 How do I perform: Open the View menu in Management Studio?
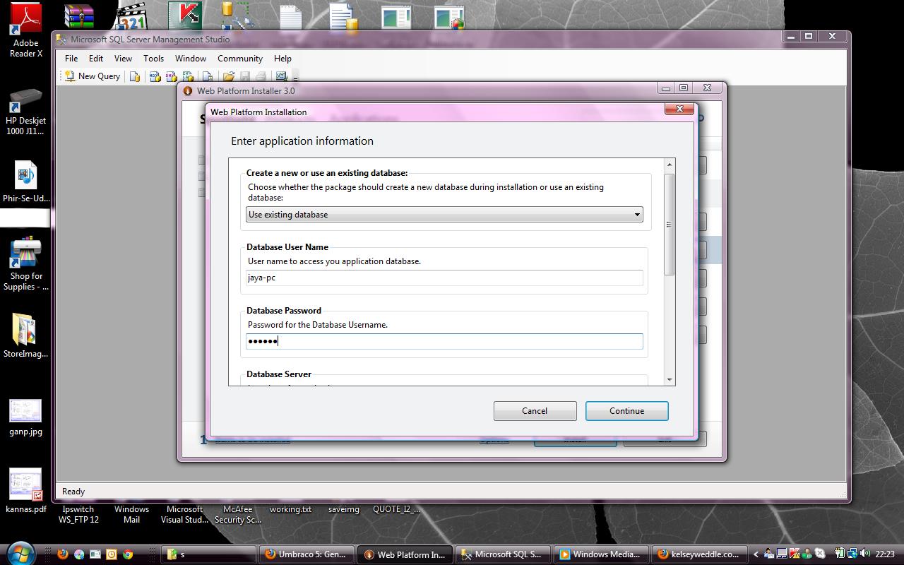tap(123, 59)
